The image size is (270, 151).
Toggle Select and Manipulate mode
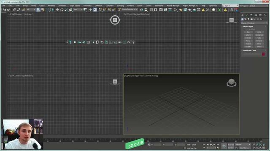90,10
